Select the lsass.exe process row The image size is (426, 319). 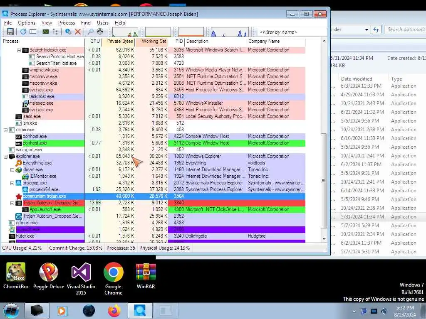[154, 116]
